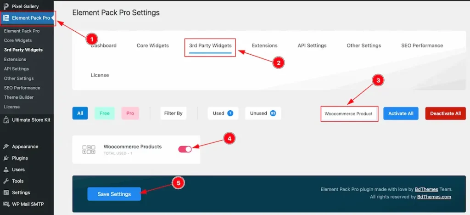Image resolution: width=470 pixels, height=215 pixels.
Task: Click the Appearance brush icon
Action: tap(6, 147)
